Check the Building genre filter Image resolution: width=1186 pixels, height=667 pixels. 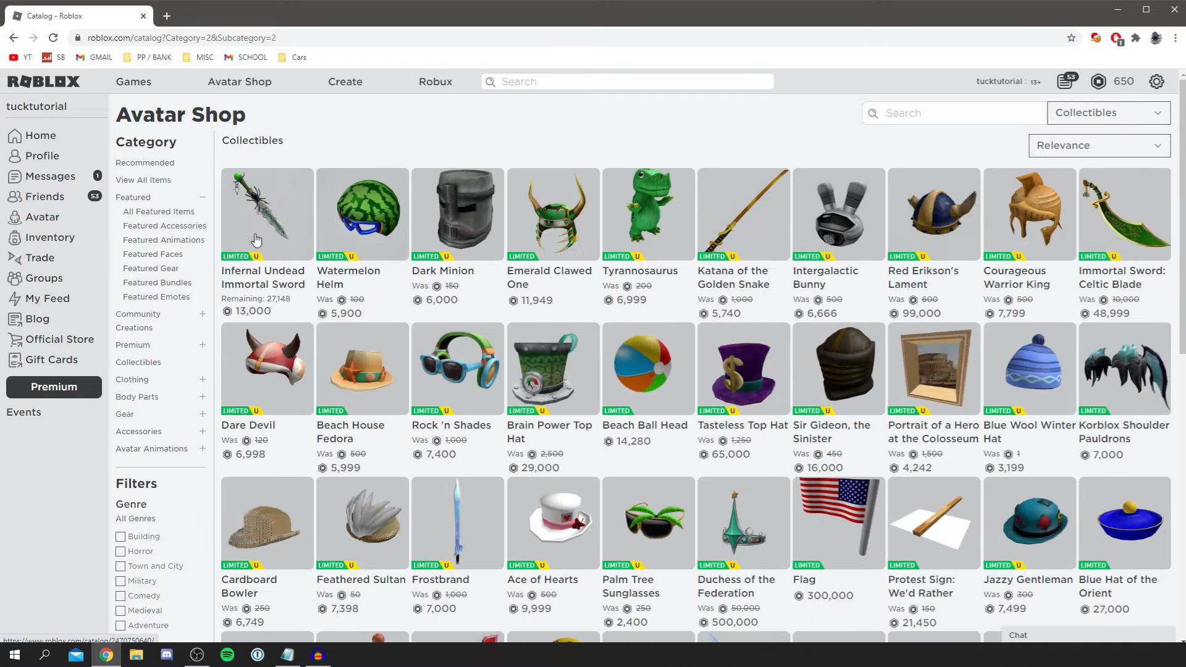coord(120,537)
